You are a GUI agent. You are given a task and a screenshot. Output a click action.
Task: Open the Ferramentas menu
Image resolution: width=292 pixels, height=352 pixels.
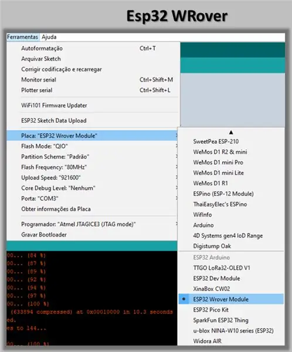(22, 37)
